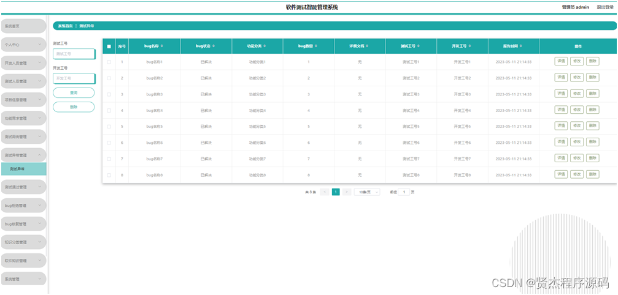Screen dimensions: 618x295
Task: Expand the 测试人员管理 chevron
Action: (x=39, y=81)
